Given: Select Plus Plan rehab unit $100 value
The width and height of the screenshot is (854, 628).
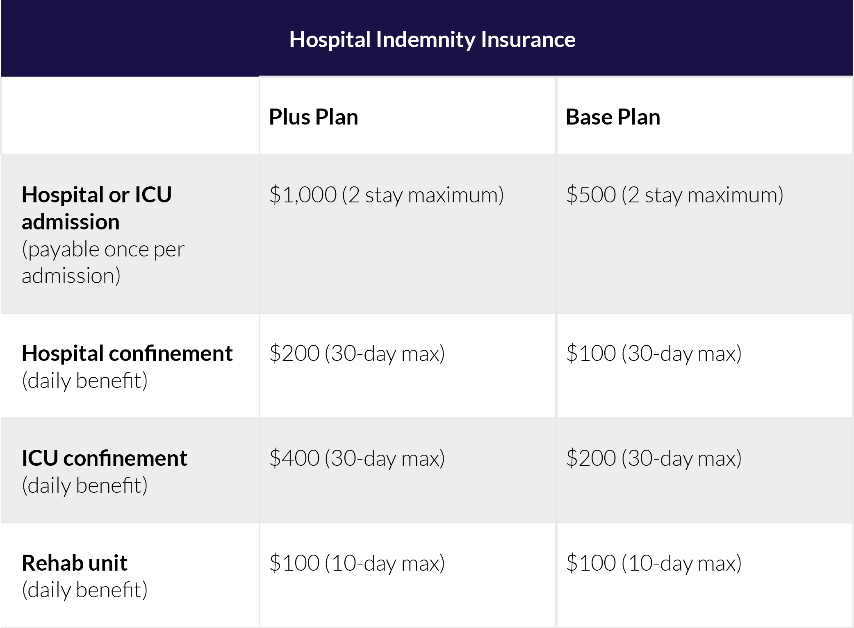Looking at the screenshot, I should [357, 563].
